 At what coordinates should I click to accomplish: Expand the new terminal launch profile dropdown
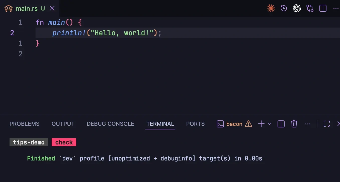tap(270, 124)
